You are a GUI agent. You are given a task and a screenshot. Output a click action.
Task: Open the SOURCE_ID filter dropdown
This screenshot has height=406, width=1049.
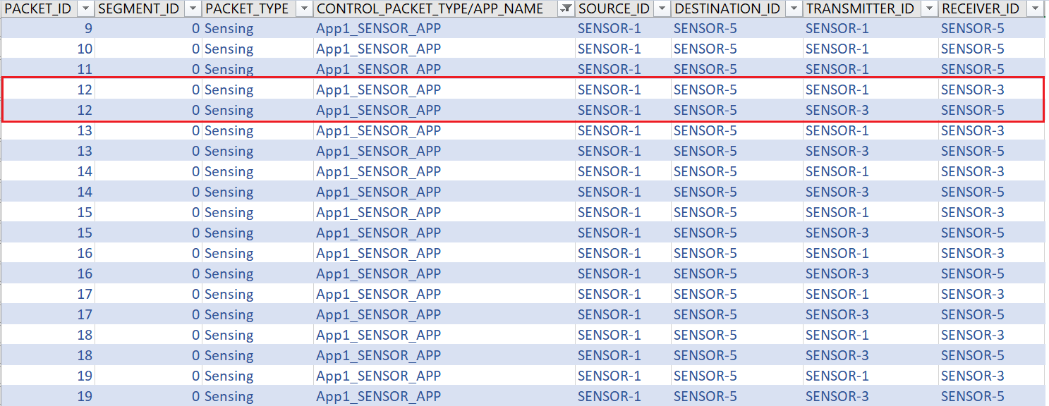click(662, 8)
